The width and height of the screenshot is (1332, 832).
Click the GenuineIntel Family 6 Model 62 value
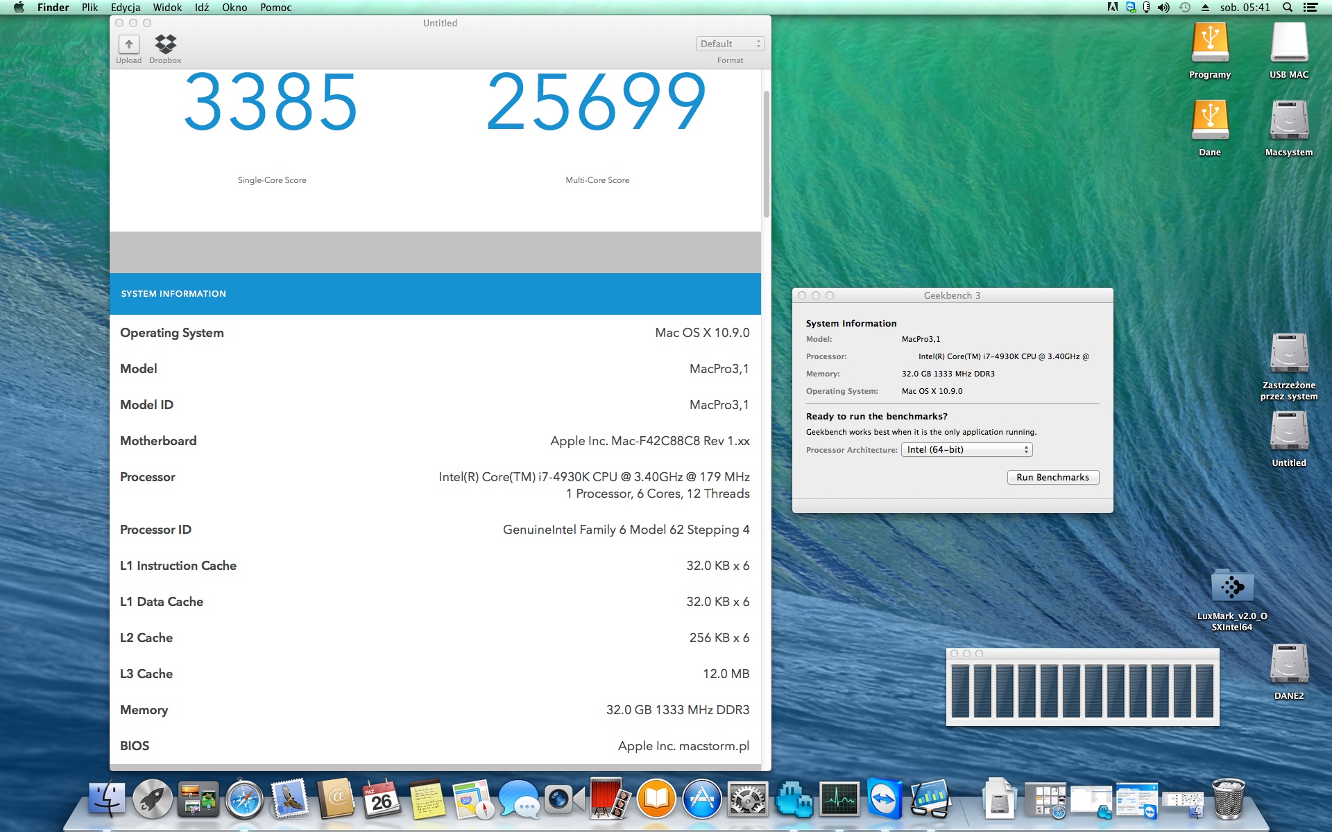point(626,530)
